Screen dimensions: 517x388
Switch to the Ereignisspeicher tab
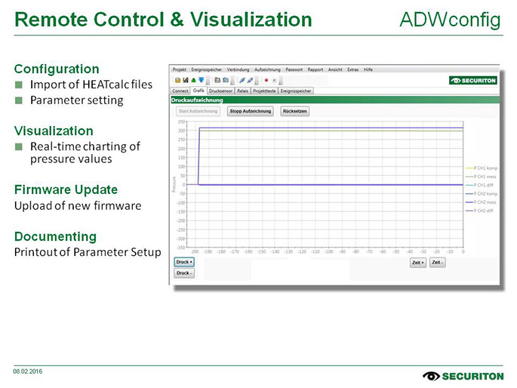coord(296,90)
